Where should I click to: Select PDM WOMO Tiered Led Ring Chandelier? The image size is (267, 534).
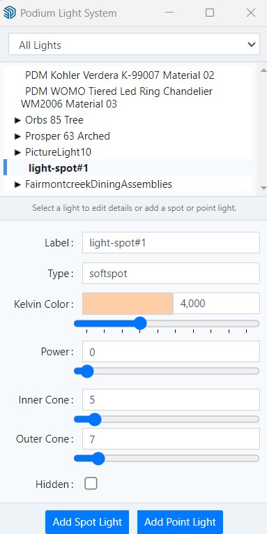pyautogui.click(x=116, y=98)
